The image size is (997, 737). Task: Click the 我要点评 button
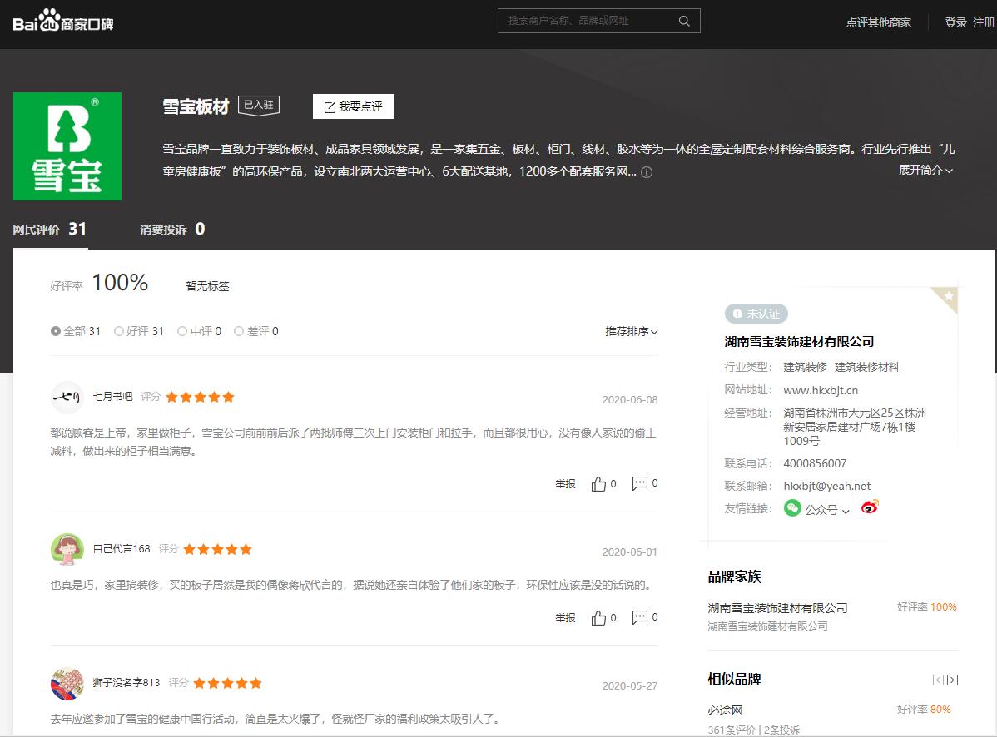tap(353, 106)
